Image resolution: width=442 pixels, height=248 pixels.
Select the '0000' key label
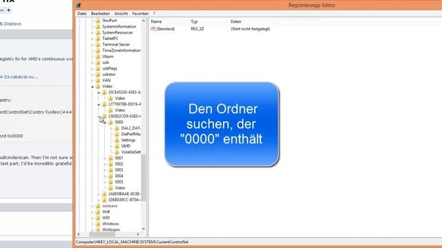tap(119, 122)
